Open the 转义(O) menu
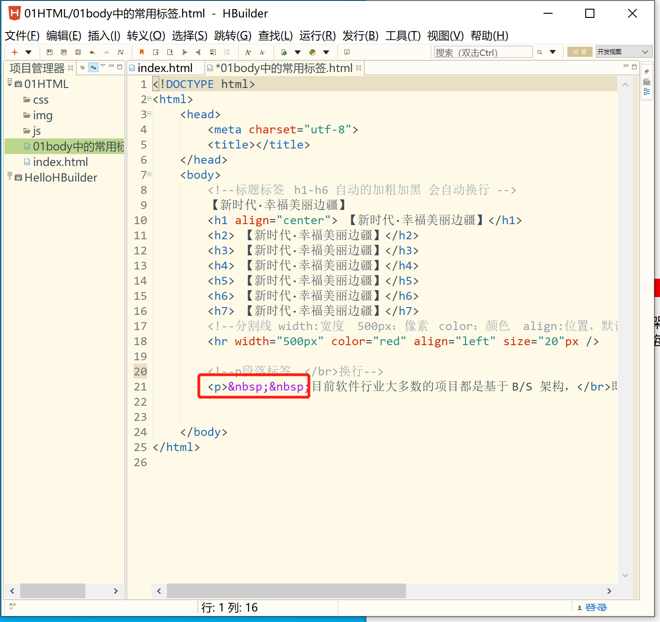This screenshot has width=660, height=622. click(x=146, y=36)
